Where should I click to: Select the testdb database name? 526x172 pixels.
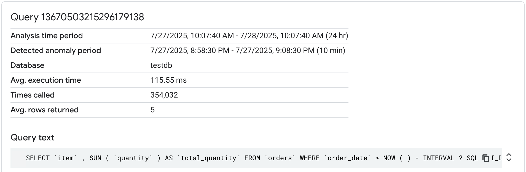tap(161, 65)
